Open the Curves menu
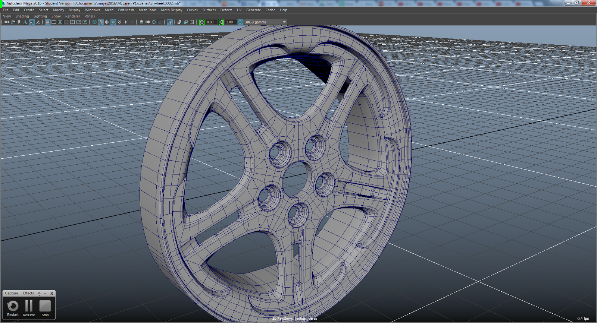Image resolution: width=597 pixels, height=323 pixels. click(x=192, y=10)
